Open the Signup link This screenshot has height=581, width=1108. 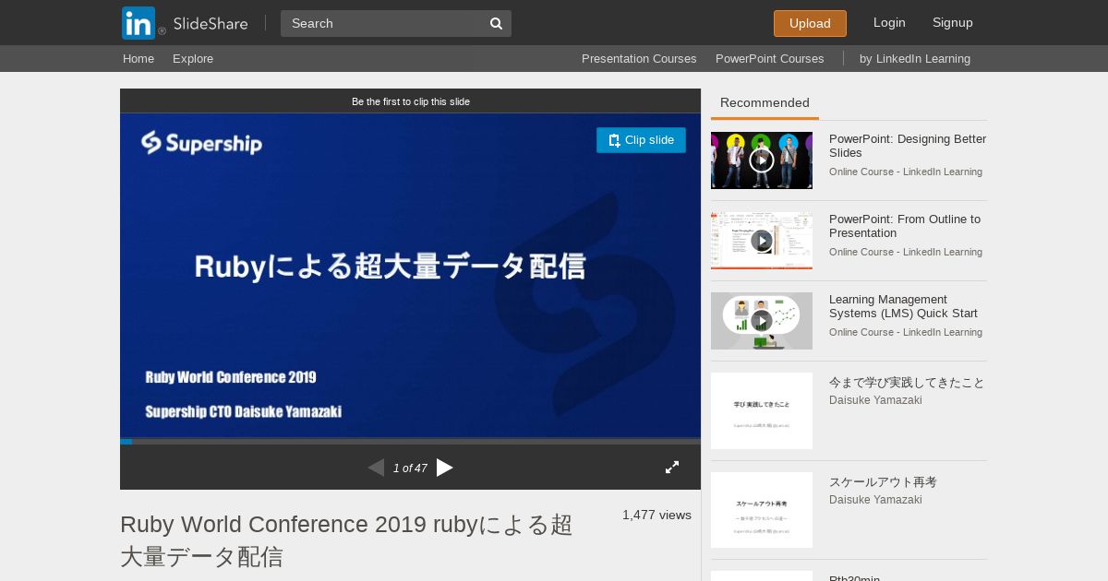[x=953, y=23]
